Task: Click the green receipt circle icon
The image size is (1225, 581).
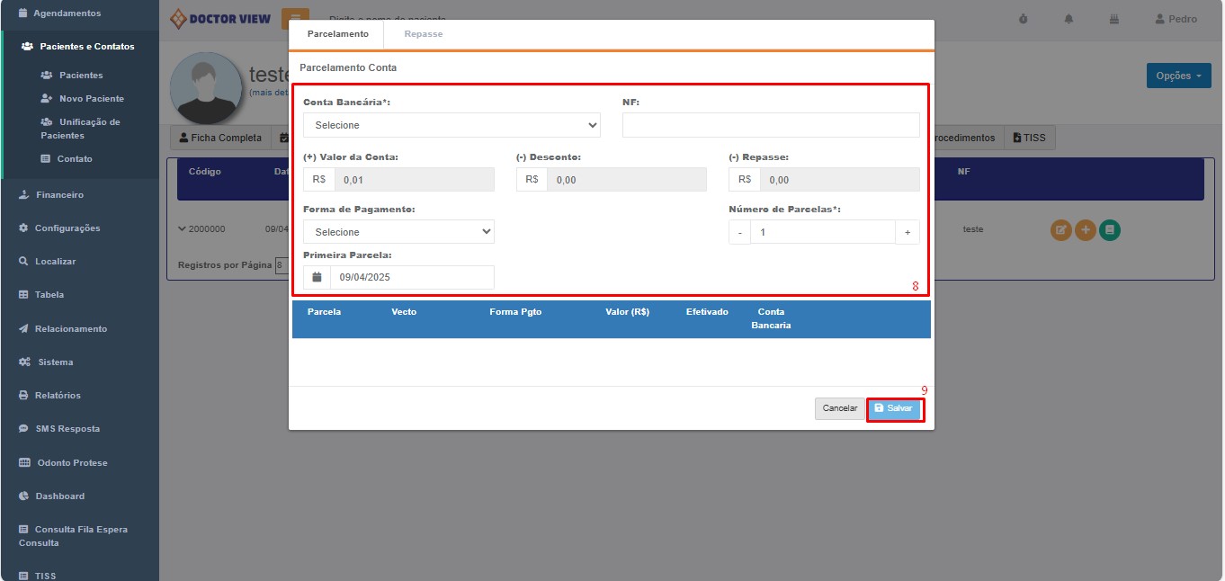Action: (x=1110, y=230)
